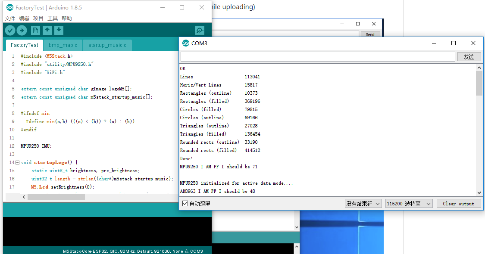Click the scroll down arrow in COM3 output
Viewport: 485px width, 254px height.
point(479,192)
